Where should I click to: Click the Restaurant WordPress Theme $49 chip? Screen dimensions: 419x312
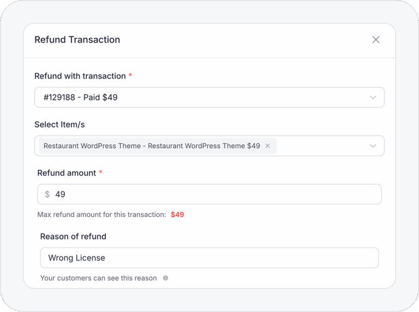(152, 146)
